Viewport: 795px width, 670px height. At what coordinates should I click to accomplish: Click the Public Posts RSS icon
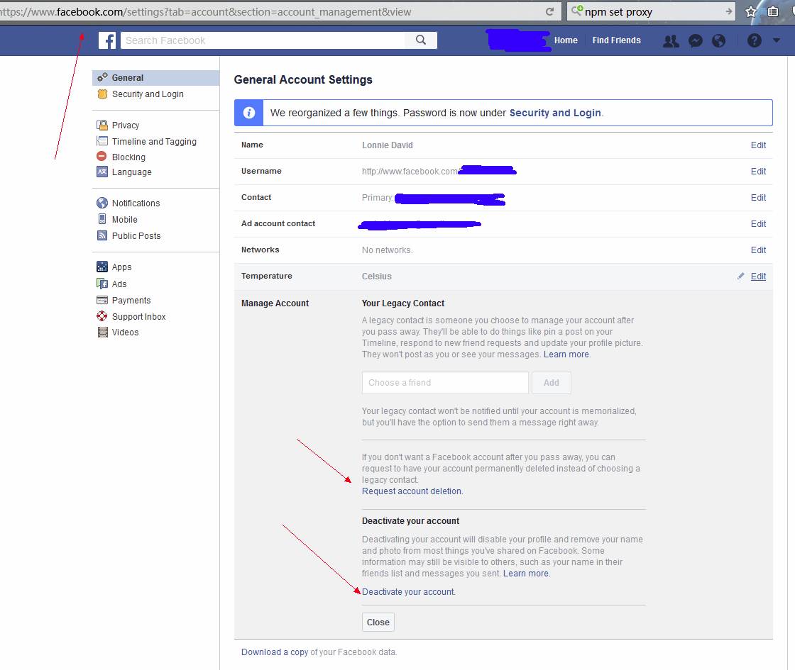[102, 235]
